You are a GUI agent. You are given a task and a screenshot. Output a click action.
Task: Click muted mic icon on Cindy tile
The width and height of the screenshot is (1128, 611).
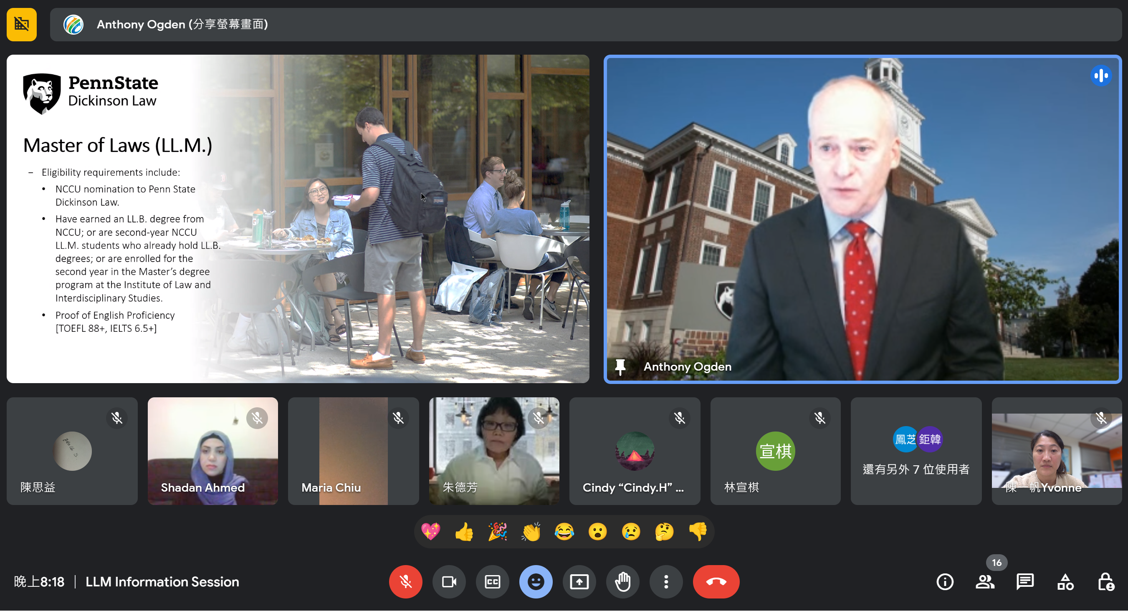coord(680,418)
